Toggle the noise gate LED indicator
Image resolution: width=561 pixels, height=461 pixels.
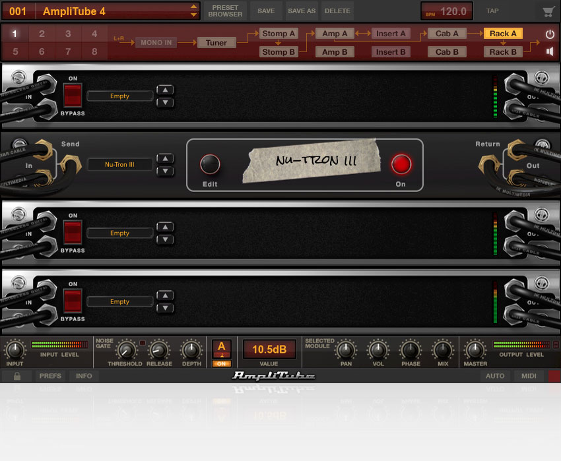tap(143, 343)
